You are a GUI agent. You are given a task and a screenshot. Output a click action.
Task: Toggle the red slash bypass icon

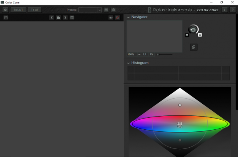pyautogui.click(x=117, y=17)
